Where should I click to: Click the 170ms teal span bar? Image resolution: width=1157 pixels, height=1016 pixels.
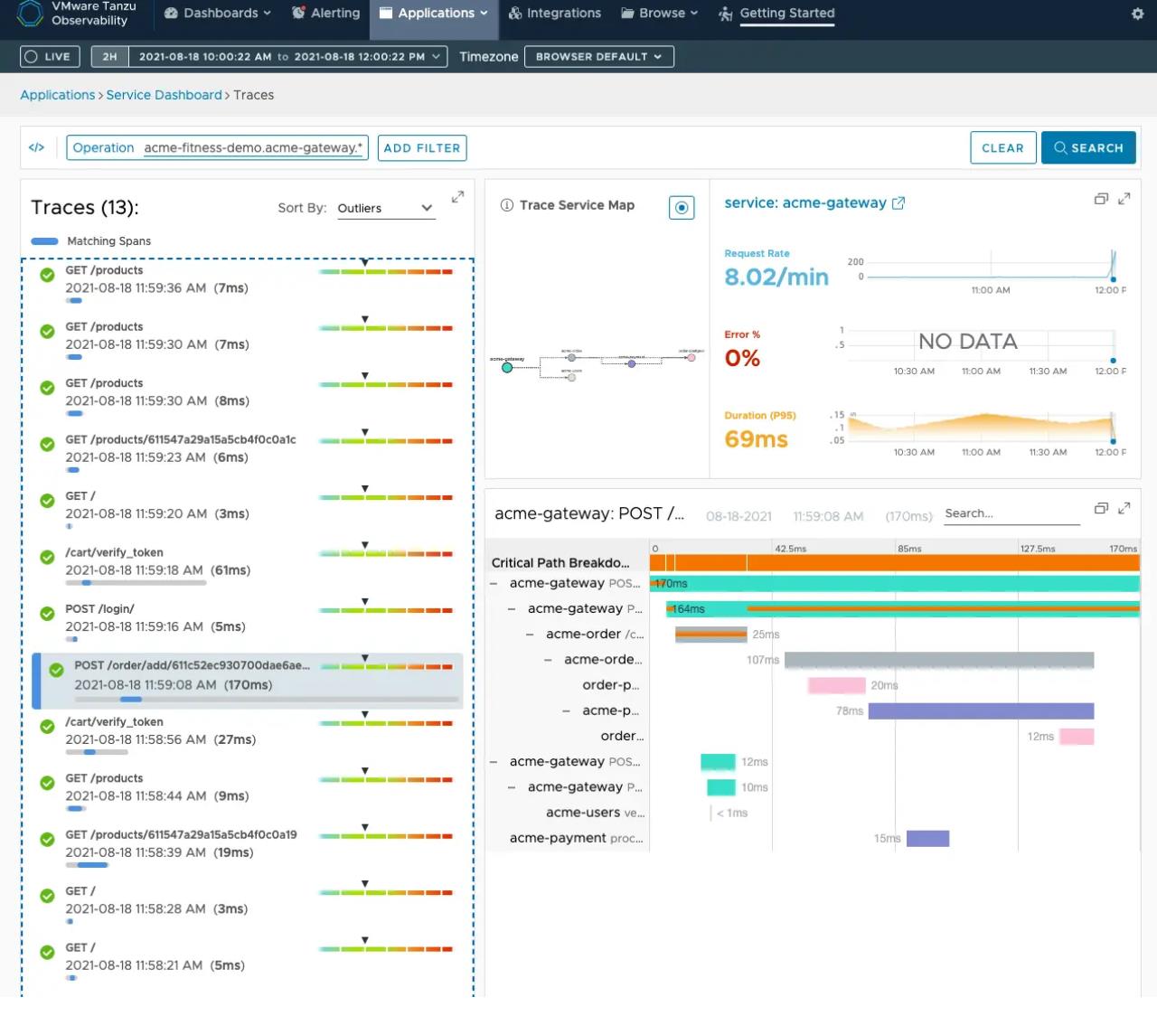tap(895, 584)
